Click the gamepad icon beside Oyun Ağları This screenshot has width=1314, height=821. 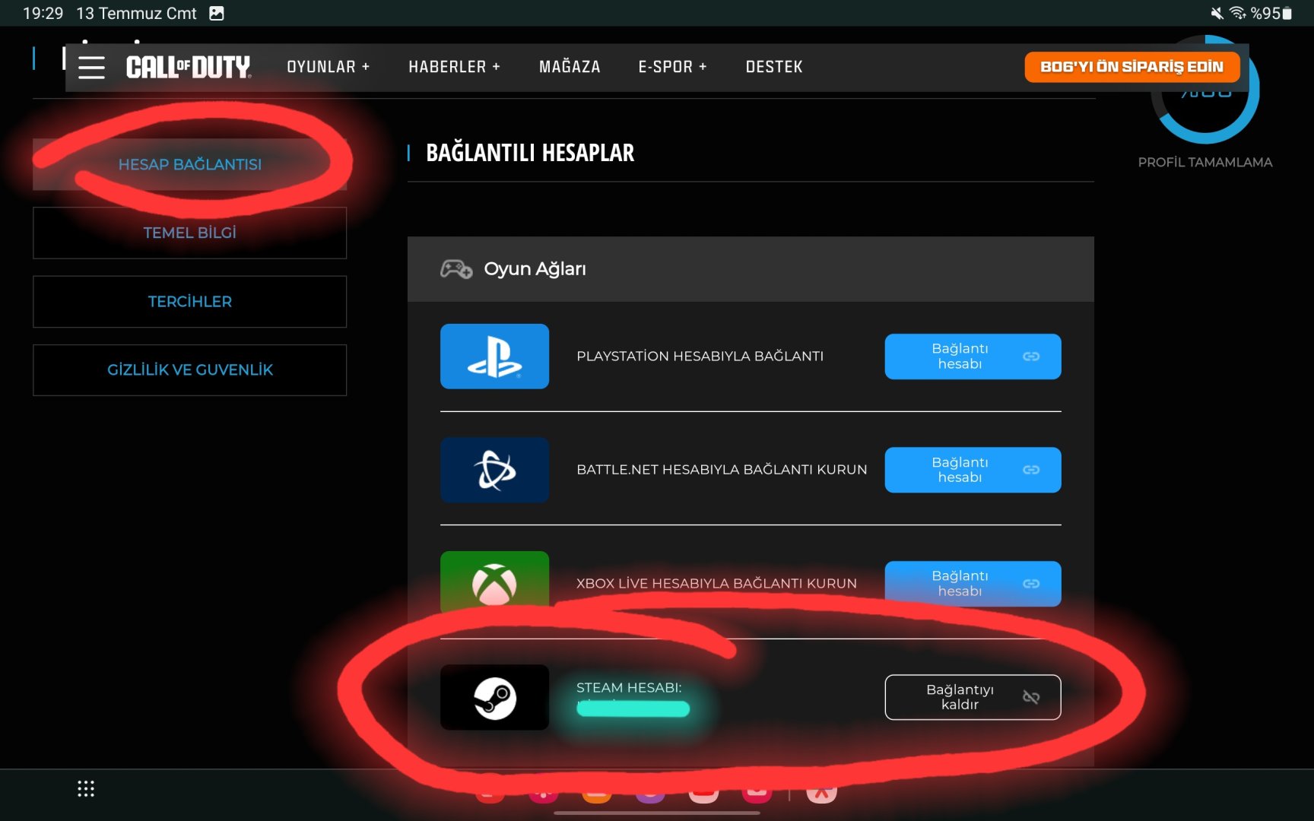point(456,269)
